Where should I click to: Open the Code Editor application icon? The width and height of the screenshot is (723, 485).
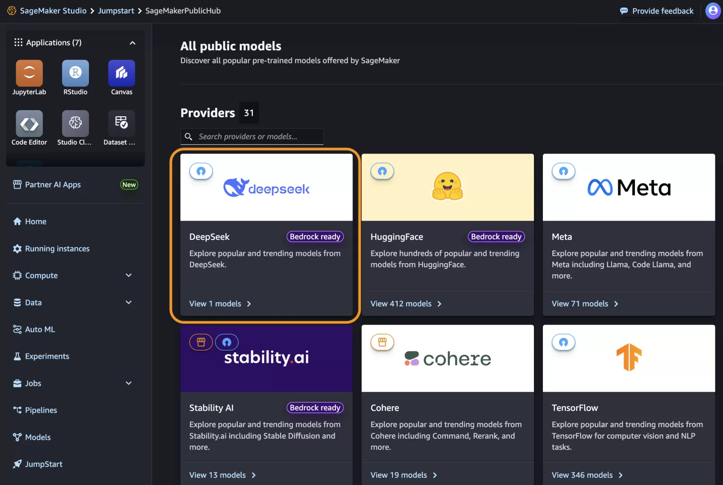click(29, 123)
